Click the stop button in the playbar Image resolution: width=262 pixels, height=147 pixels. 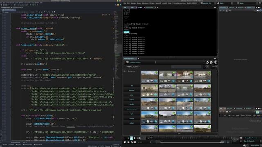pyautogui.click(x=131, y=138)
